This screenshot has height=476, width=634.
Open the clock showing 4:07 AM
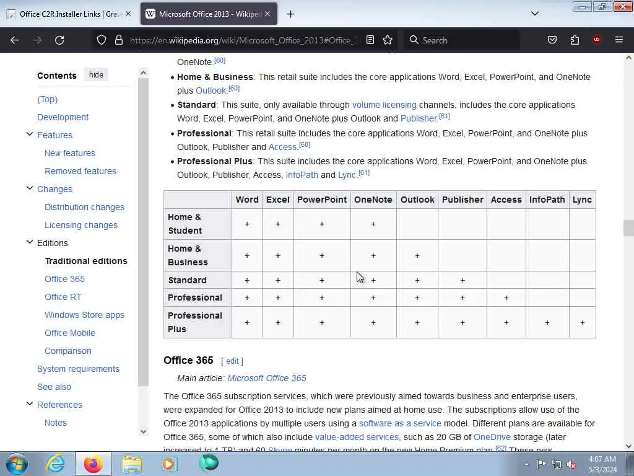602,464
